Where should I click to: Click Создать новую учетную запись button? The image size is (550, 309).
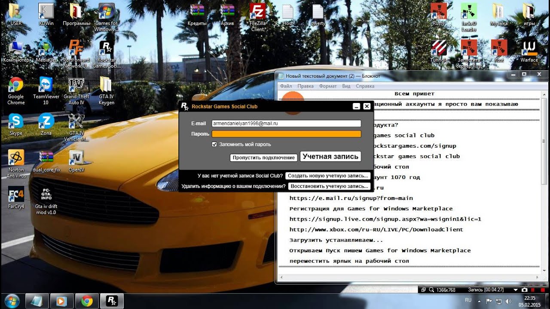[x=328, y=176]
